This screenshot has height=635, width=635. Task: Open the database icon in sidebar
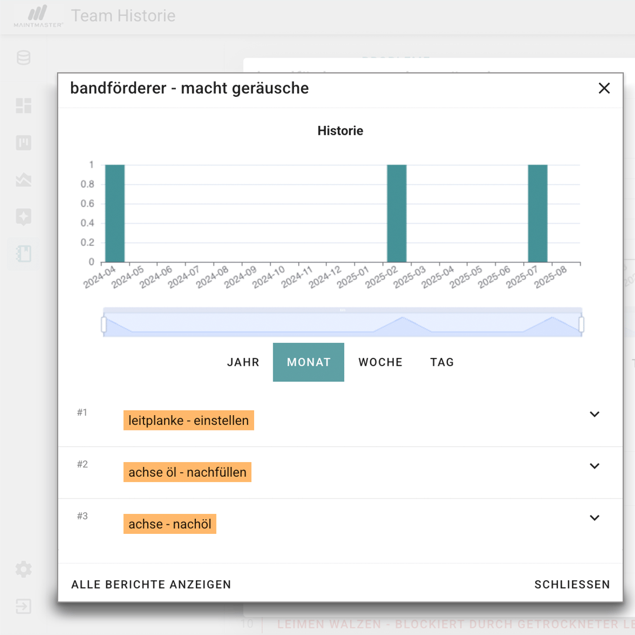(x=24, y=58)
